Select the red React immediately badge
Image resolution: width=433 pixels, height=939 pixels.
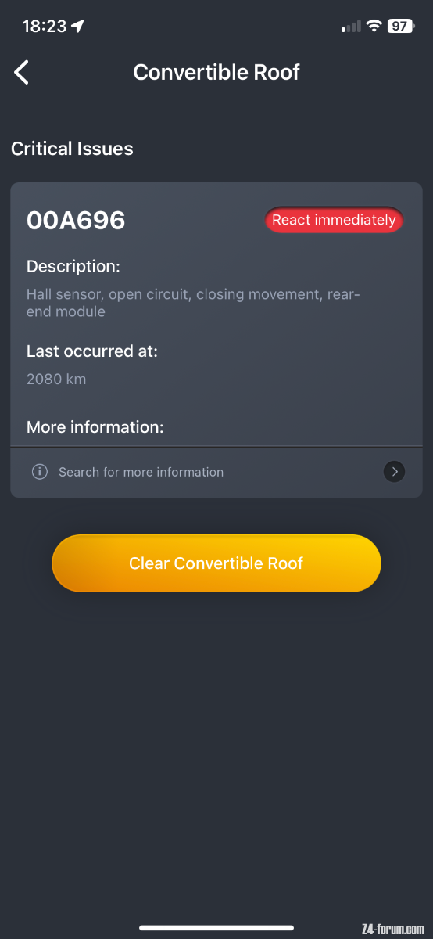pyautogui.click(x=334, y=220)
